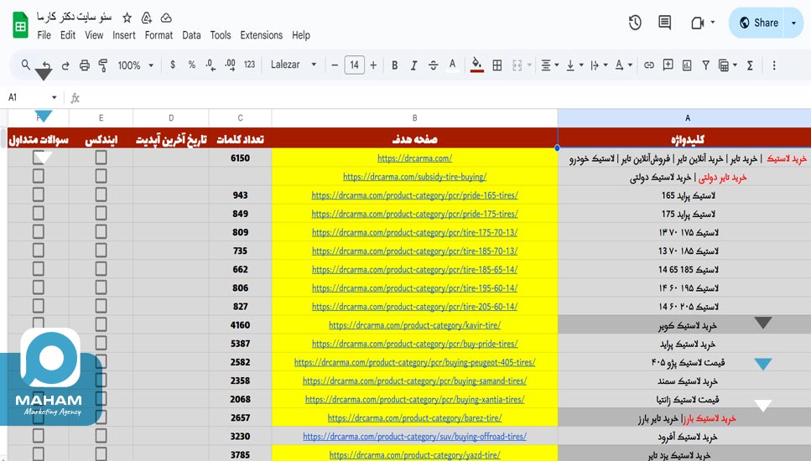Open the fill color picker

point(477,65)
